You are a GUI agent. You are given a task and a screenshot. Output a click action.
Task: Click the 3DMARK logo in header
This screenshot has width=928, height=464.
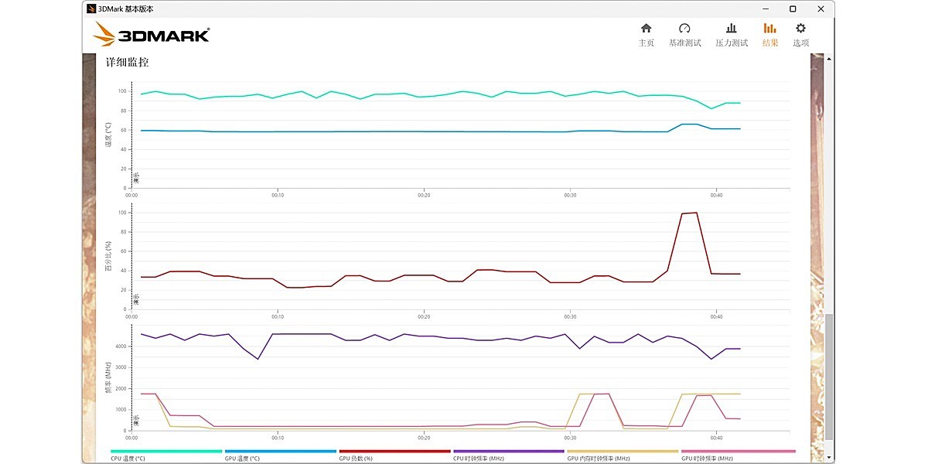pyautogui.click(x=152, y=35)
